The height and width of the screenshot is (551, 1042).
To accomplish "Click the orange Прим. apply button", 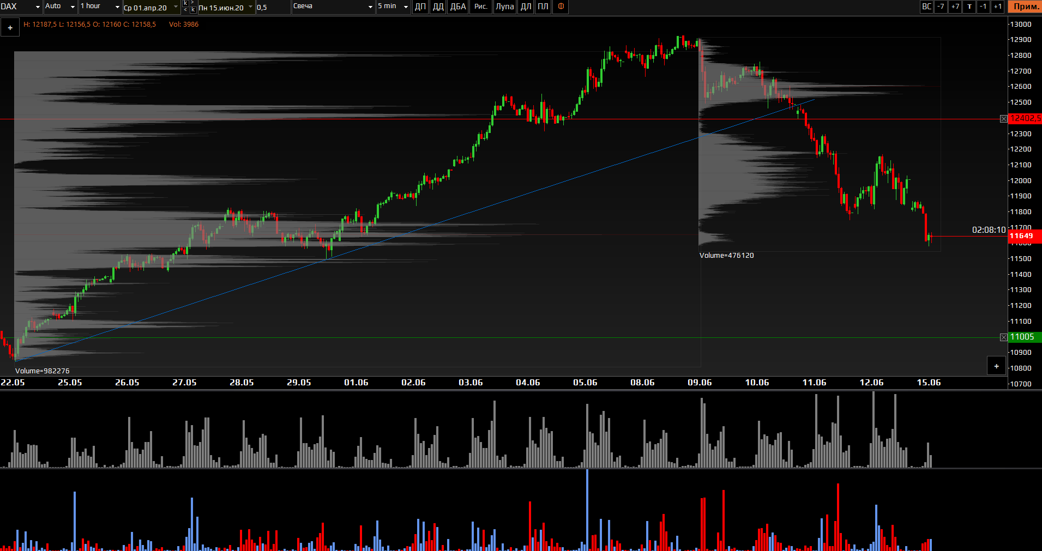I will pyautogui.click(x=1025, y=7).
